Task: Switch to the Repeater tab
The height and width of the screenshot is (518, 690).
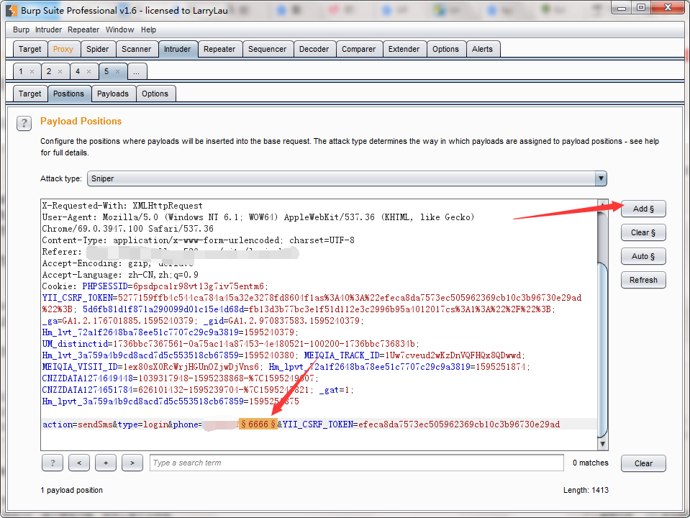Action: 219,49
